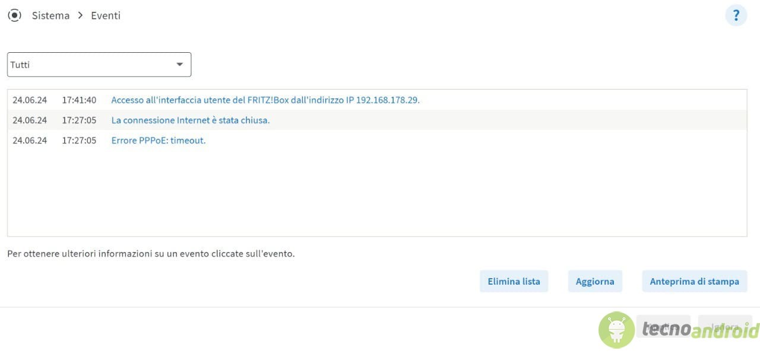This screenshot has width=760, height=357.
Task: Click the 24.06.24 date of the PPPoE error row
Action: click(30, 140)
